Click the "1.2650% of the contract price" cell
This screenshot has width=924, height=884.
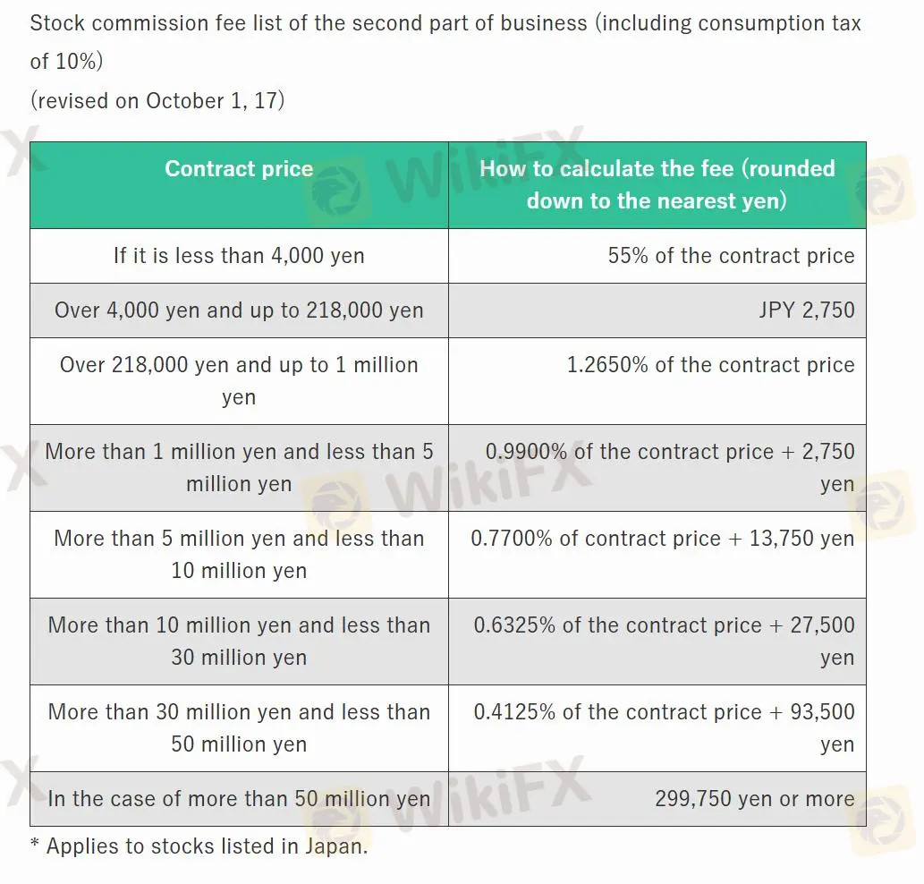pos(710,365)
